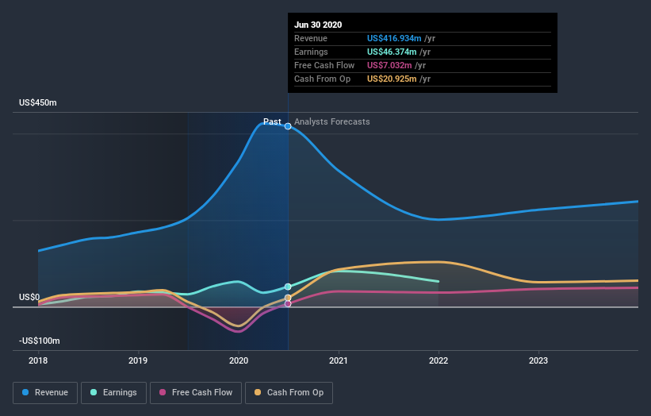Click the US$450m axis label

coord(38,102)
